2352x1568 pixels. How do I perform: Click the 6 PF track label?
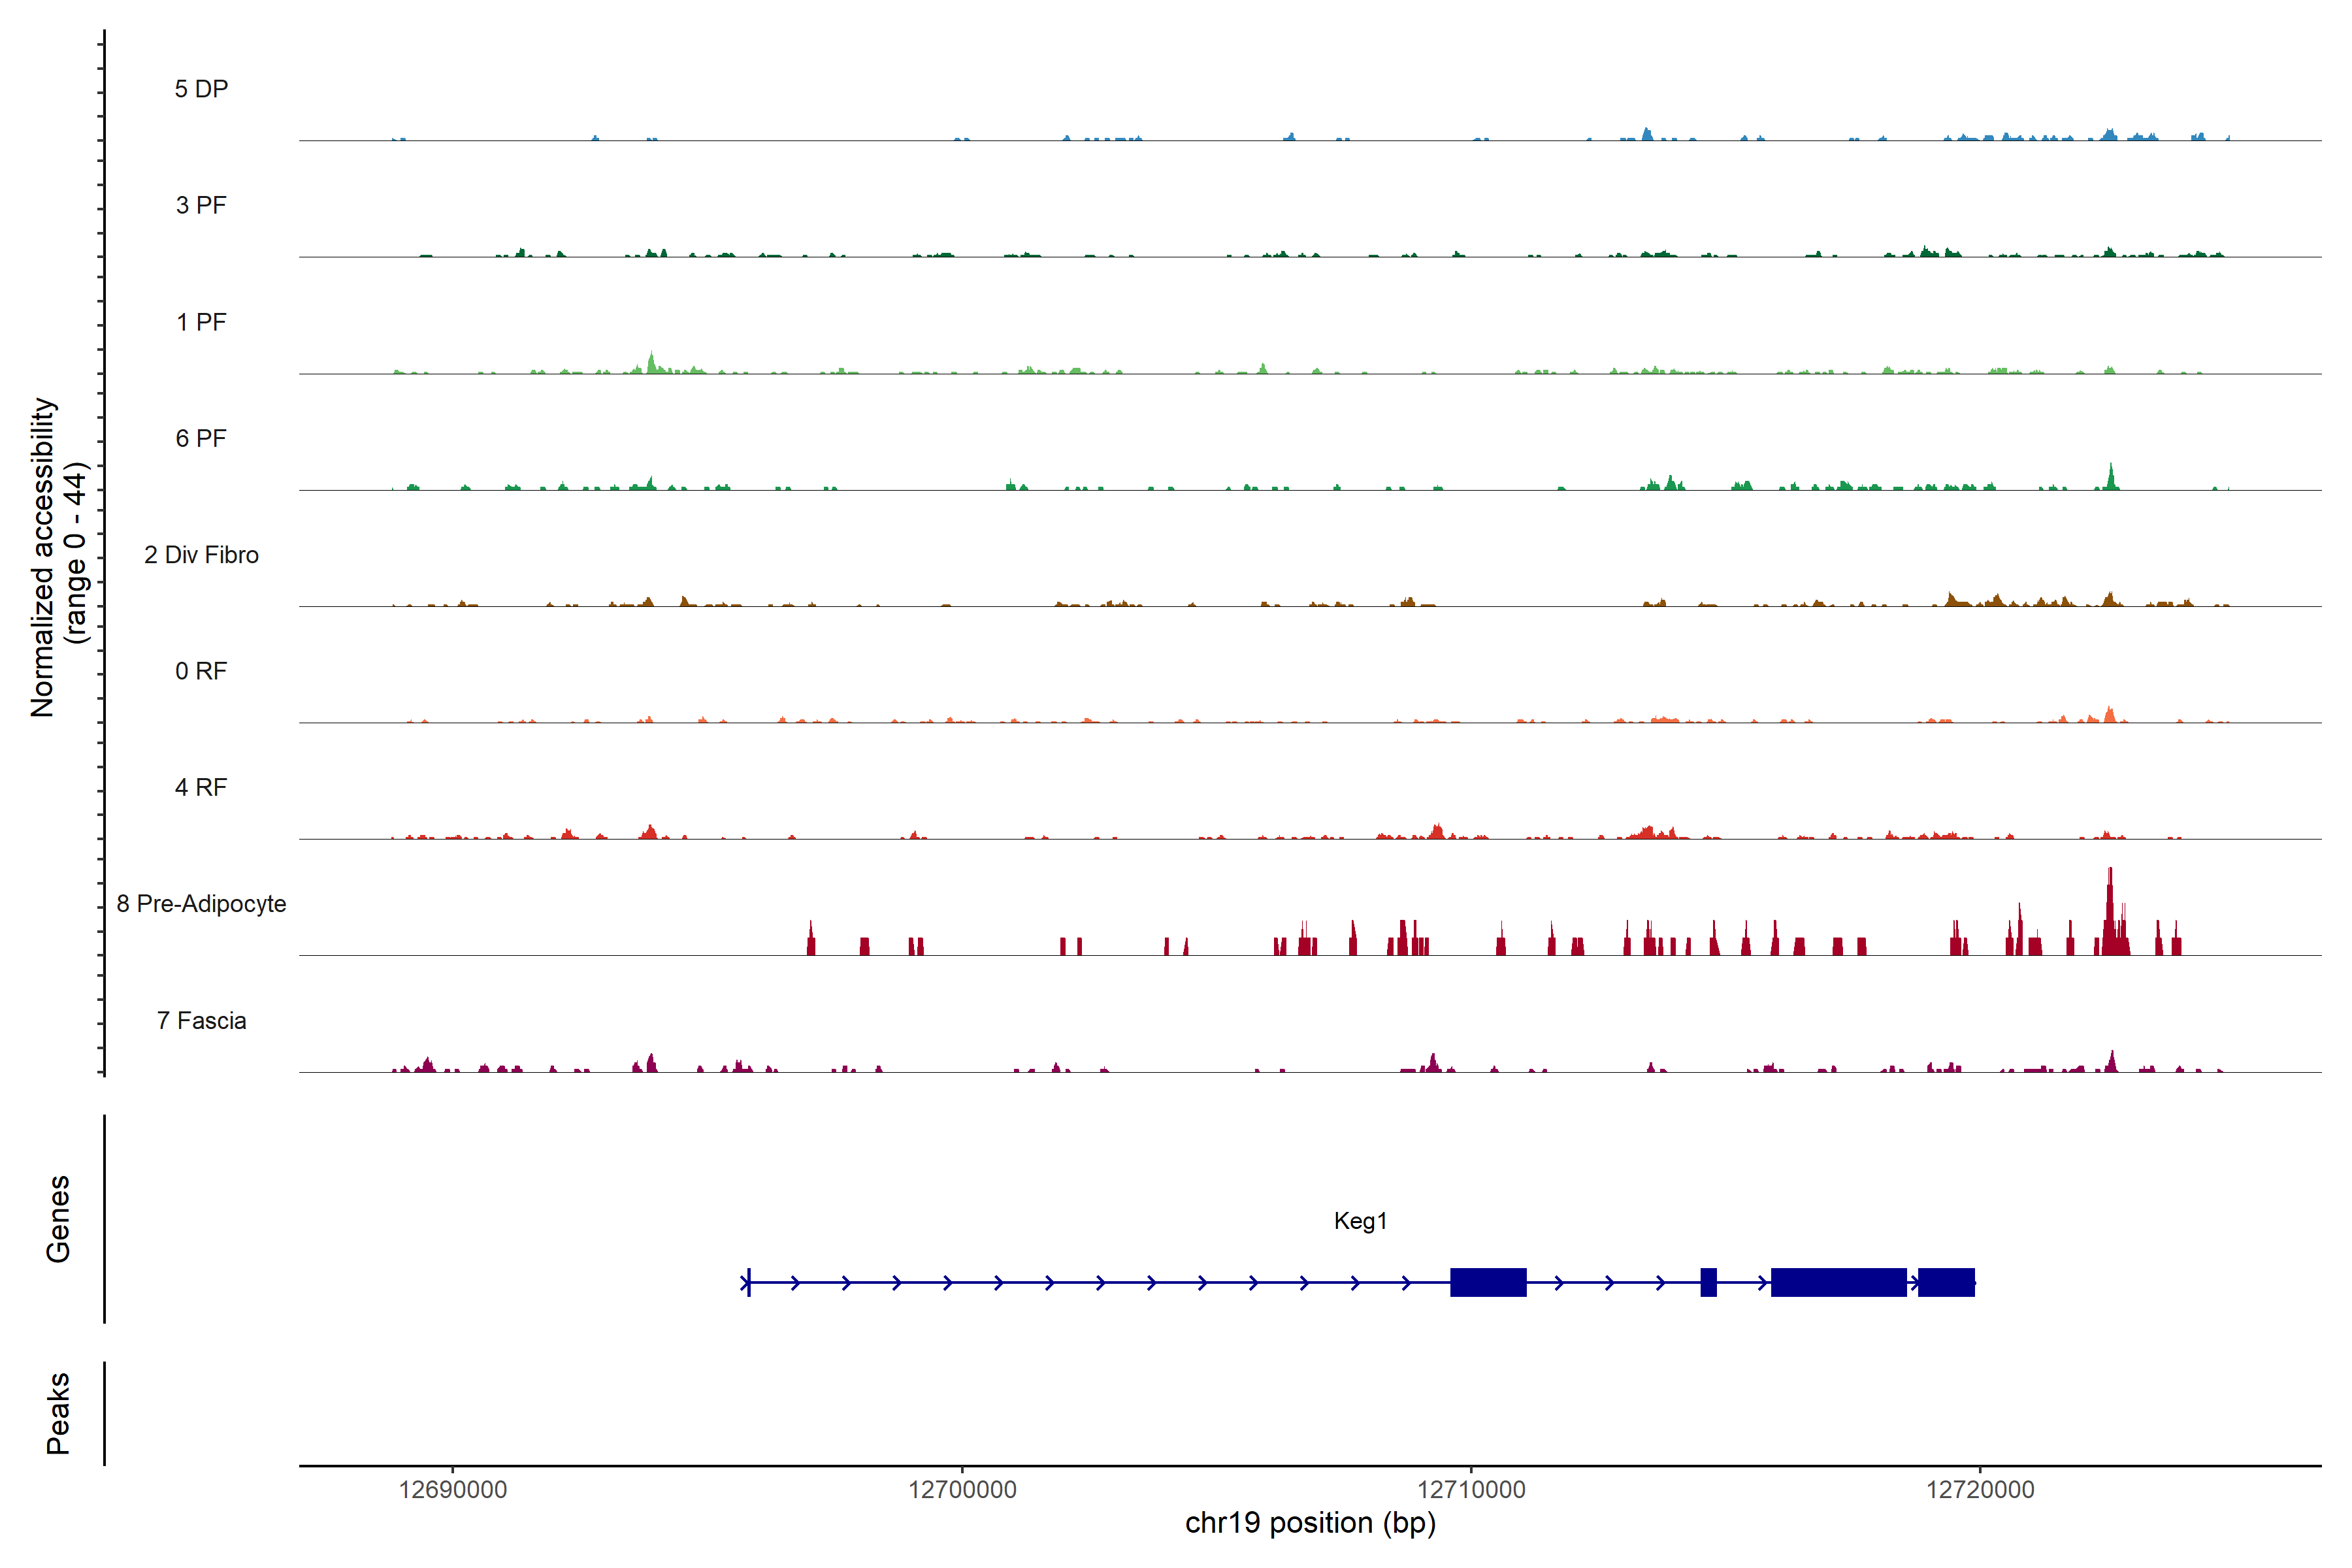201,438
